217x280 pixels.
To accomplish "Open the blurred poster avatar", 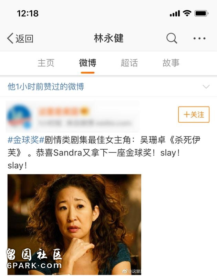I will click(x=19, y=117).
